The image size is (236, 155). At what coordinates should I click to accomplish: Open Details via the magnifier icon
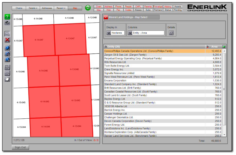pyautogui.click(x=171, y=33)
